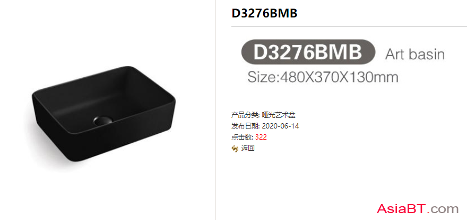Screen dimensions: 467x220
Task: Click the grey .com part of logo
Action: pos(444,209)
